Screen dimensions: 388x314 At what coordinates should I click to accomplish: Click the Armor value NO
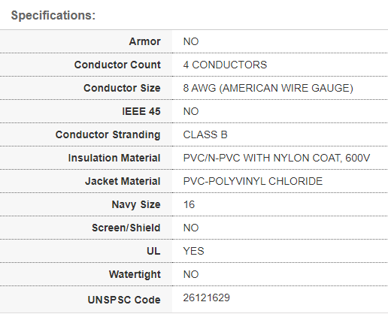[191, 41]
